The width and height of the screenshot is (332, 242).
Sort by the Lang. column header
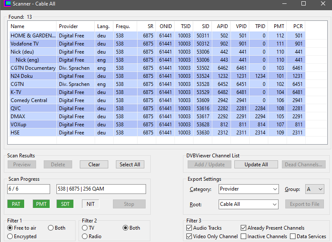pyautogui.click(x=104, y=26)
